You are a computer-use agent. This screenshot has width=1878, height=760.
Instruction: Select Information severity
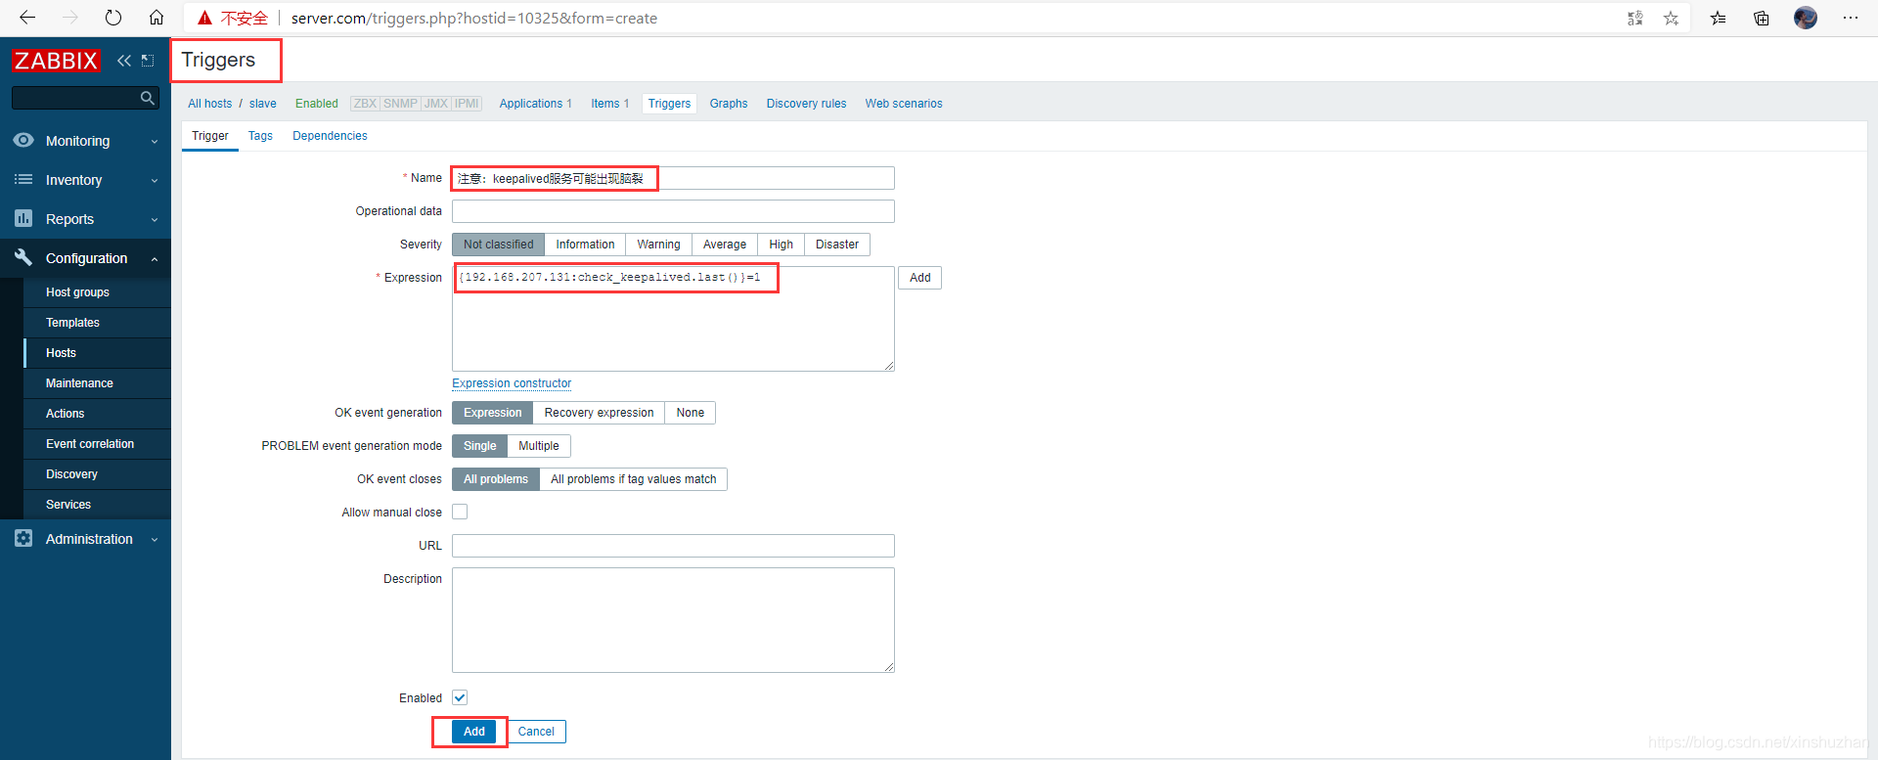tap(585, 245)
